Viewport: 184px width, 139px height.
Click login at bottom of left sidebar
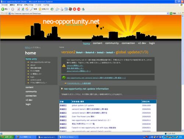(28, 104)
